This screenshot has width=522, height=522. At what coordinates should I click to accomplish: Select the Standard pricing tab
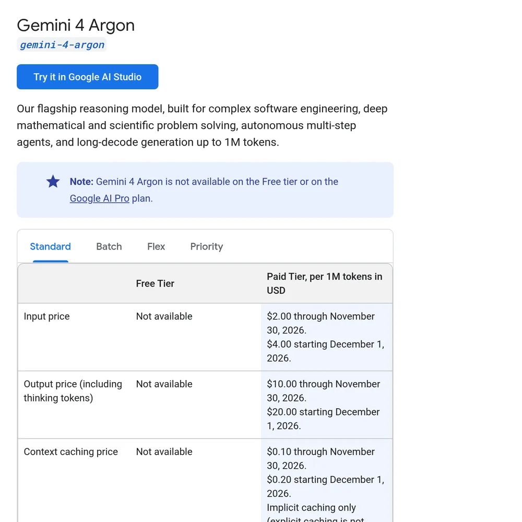click(x=50, y=247)
